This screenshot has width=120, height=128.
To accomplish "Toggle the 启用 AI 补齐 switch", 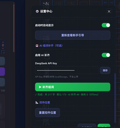I will pos(106,55).
